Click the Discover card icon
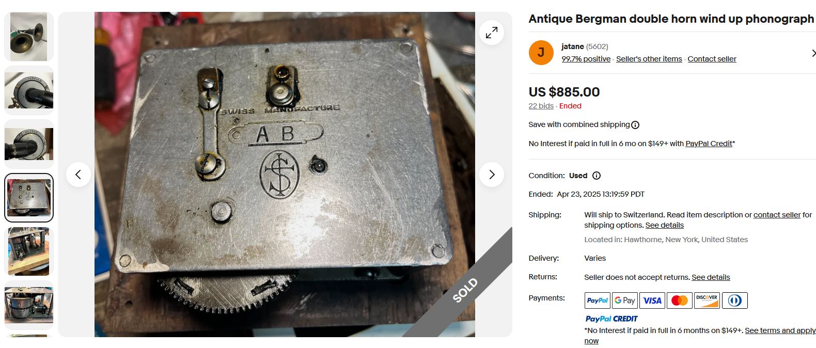Screen dimensions: 816x348 coord(707,300)
